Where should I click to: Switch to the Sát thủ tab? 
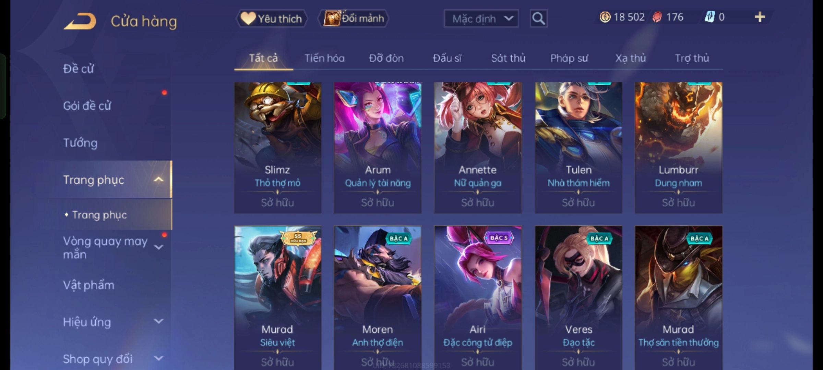click(x=508, y=58)
